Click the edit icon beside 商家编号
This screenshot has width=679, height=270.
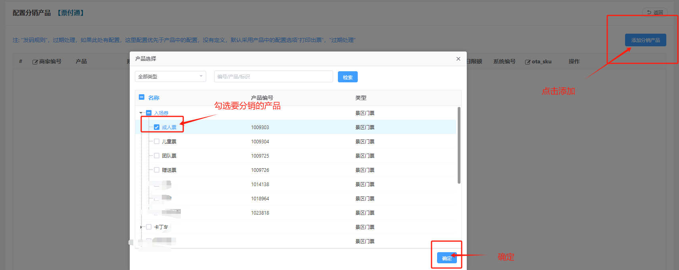tap(35, 62)
